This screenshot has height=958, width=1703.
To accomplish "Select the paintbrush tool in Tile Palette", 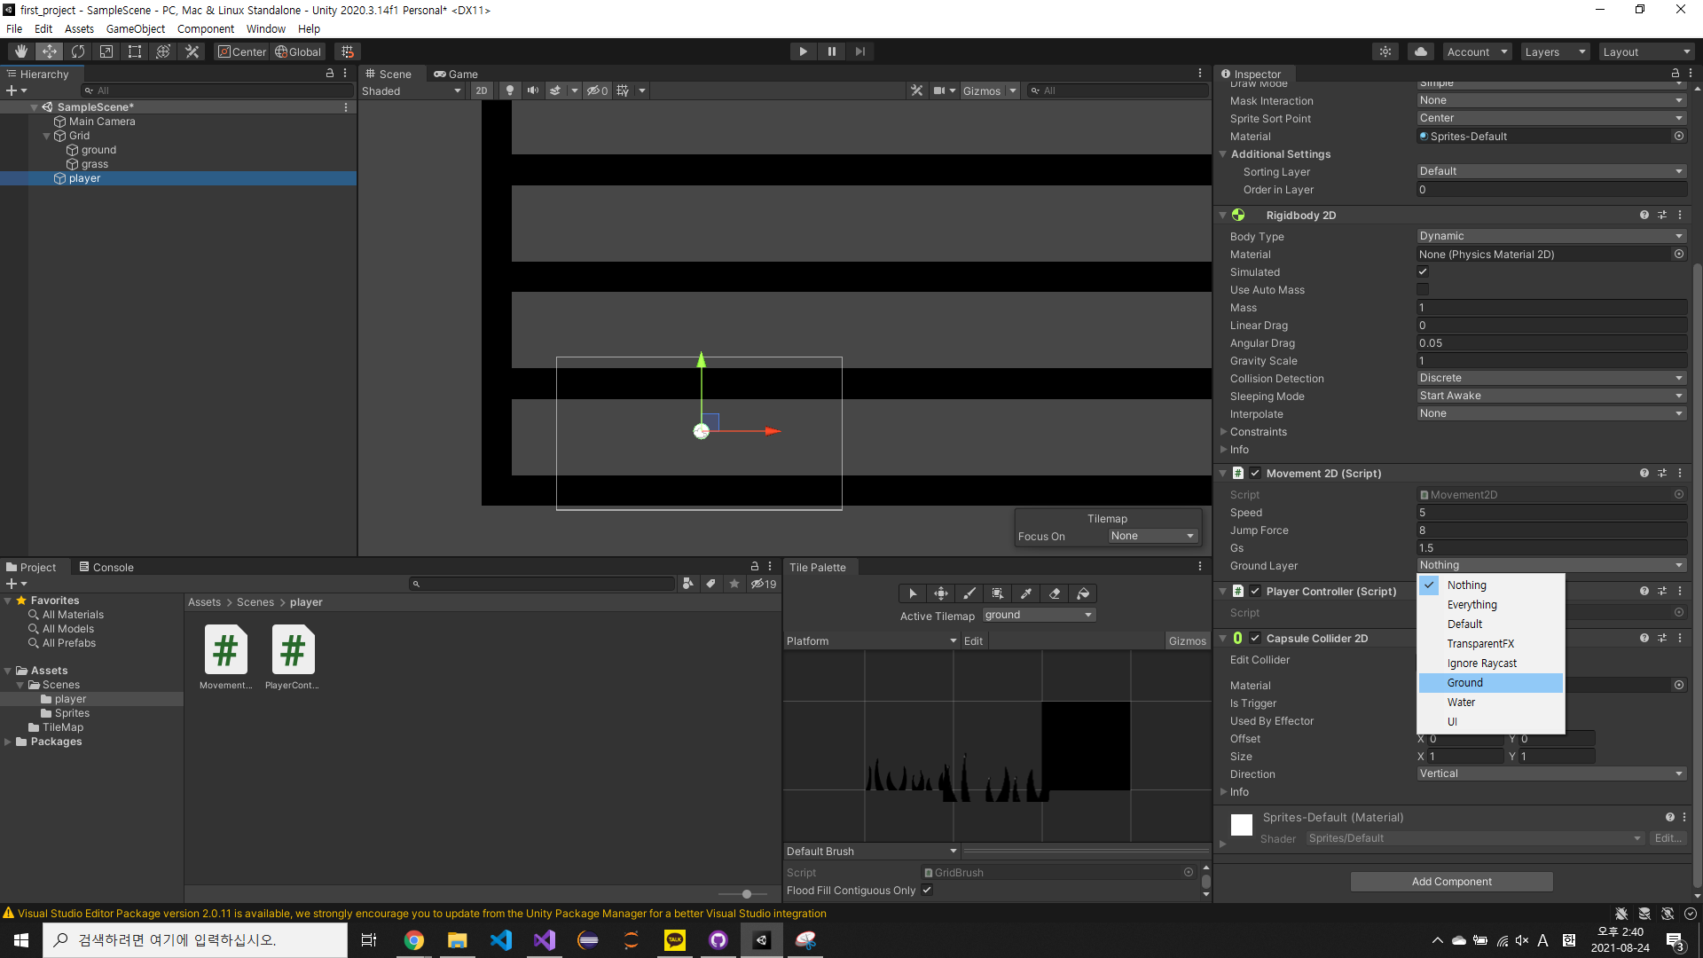I will coord(969,593).
